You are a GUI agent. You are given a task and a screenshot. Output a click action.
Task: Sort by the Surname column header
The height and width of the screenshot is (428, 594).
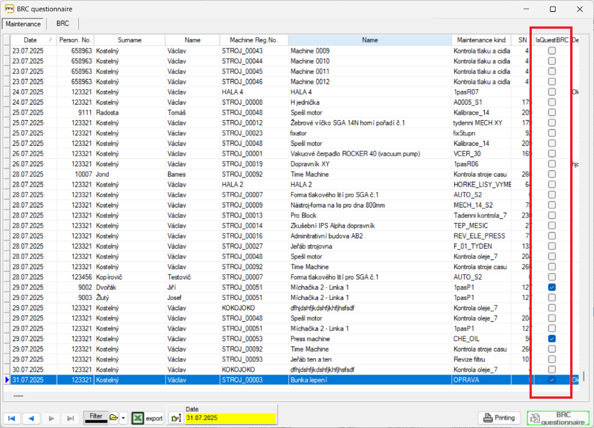[130, 40]
